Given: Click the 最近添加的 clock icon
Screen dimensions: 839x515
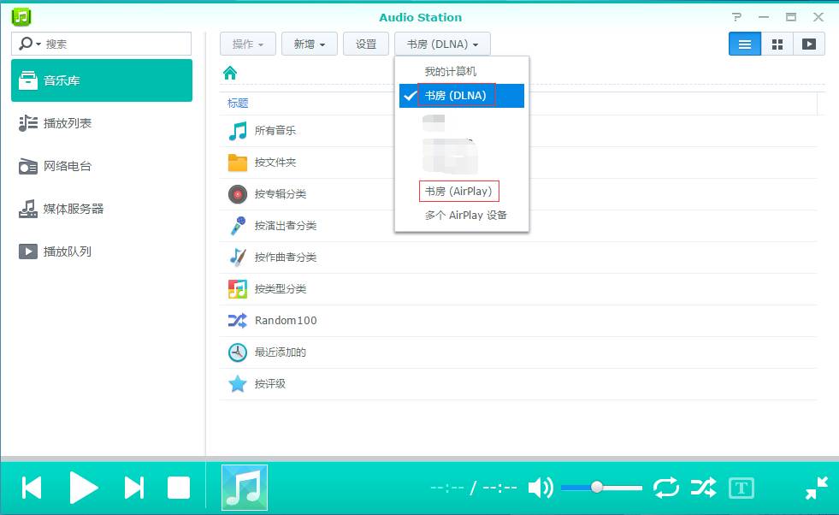Looking at the screenshot, I should click(x=238, y=352).
